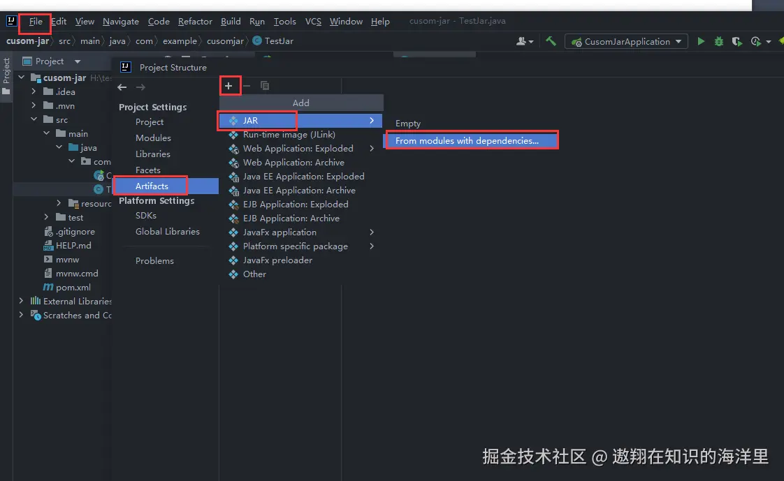Open the VCS menu

pos(313,22)
